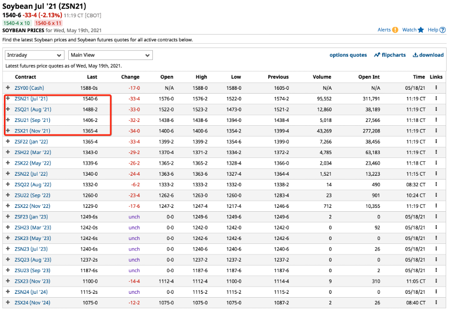
Task: Expand the ZSX21 (Nov '21) row
Action: tap(8, 131)
